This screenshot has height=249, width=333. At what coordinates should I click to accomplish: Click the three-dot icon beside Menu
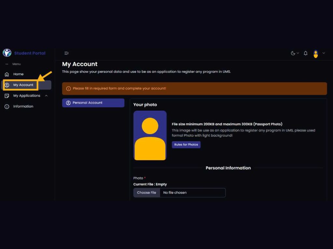click(7, 64)
